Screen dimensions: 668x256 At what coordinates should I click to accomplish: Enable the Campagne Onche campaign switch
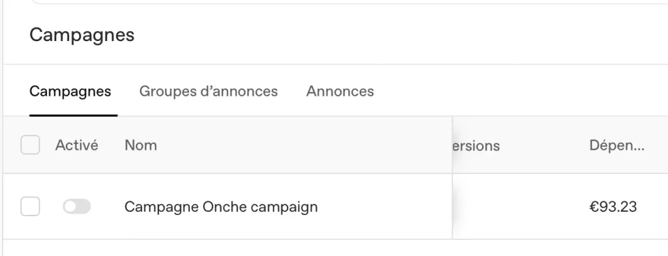[77, 206]
